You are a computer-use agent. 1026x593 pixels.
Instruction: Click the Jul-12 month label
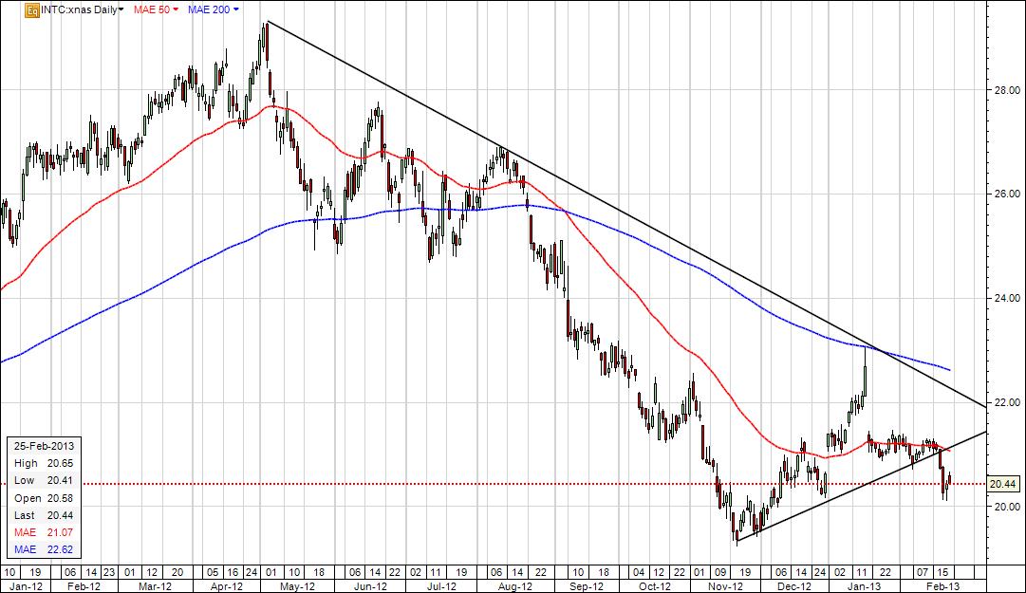pyautogui.click(x=441, y=585)
